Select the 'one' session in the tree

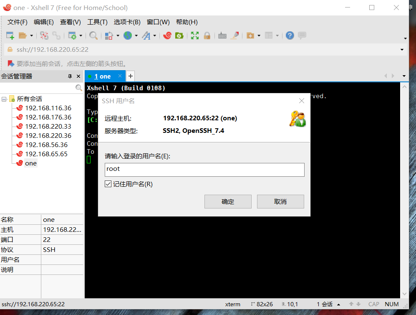coord(31,163)
